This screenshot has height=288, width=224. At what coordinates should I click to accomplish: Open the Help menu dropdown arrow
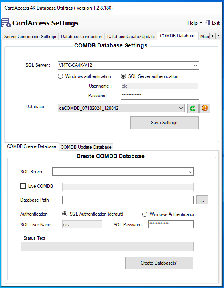(x=201, y=23)
